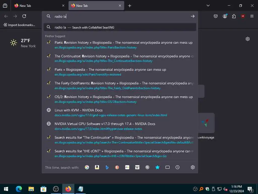Open Microsoft Store from taskbar
The height and width of the screenshot is (194, 258).
(43, 189)
